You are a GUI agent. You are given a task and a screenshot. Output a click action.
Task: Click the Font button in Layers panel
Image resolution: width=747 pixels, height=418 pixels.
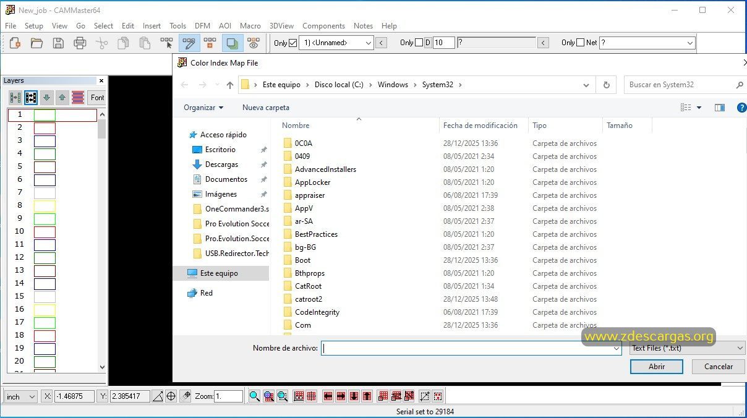pos(97,98)
